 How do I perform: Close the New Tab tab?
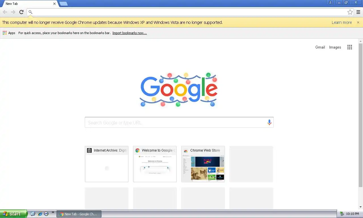[x=54, y=4]
